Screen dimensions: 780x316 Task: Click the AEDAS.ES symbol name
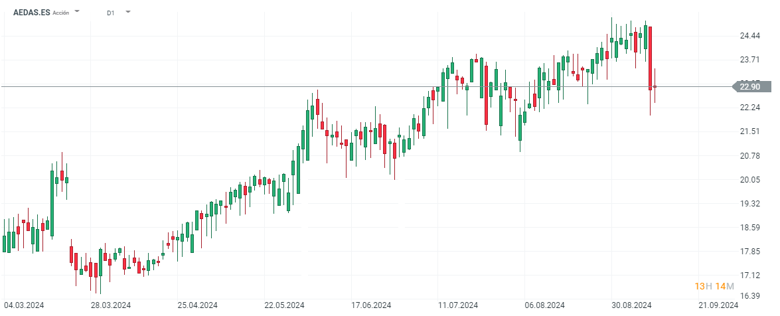coord(32,12)
